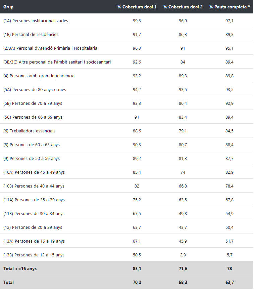Image resolution: width=254 pixels, height=290 pixels.
Task: Select the Persones de 12 a 15 anys label
Action: tap(34, 255)
